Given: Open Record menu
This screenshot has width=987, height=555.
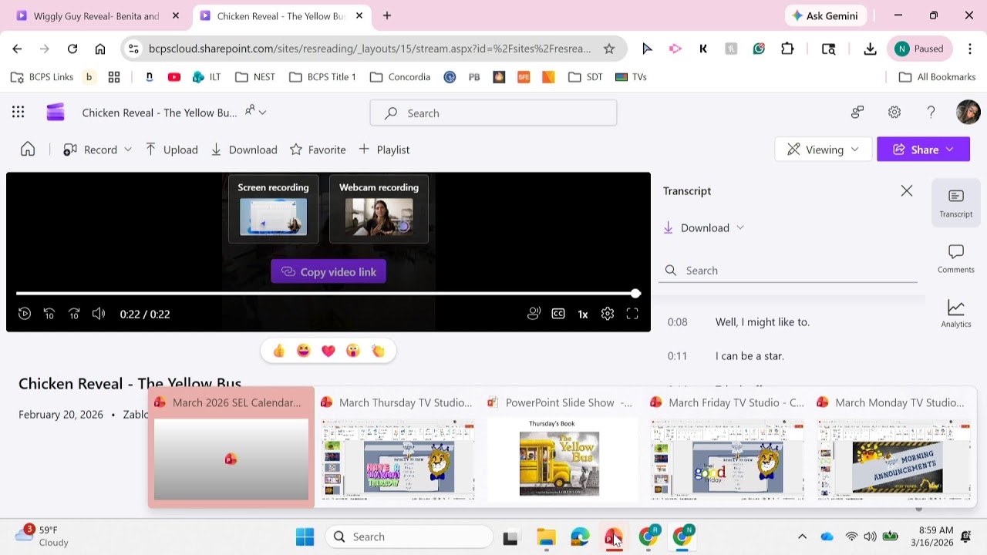Looking at the screenshot, I should pyautogui.click(x=97, y=150).
